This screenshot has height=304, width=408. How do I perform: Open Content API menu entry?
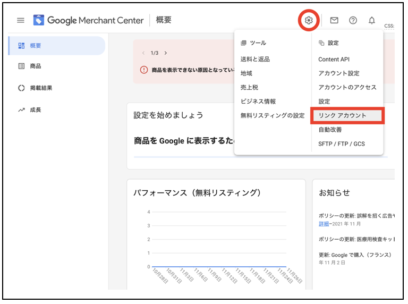coord(334,60)
